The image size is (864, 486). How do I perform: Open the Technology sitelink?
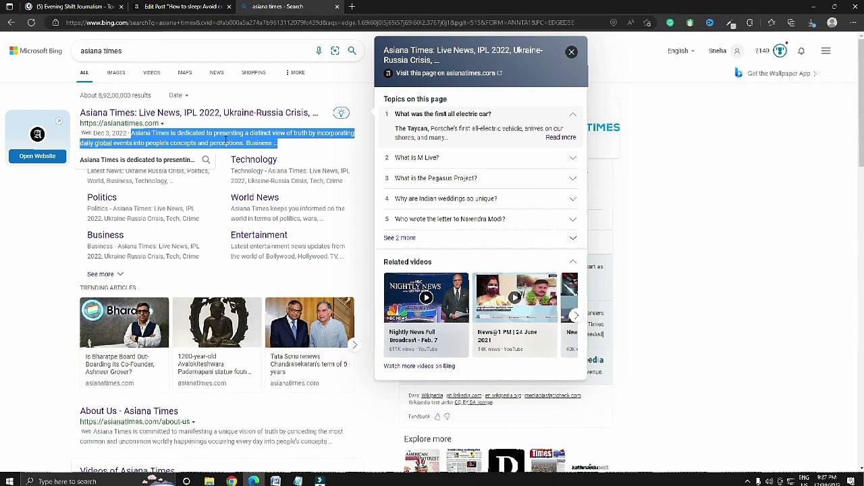254,159
